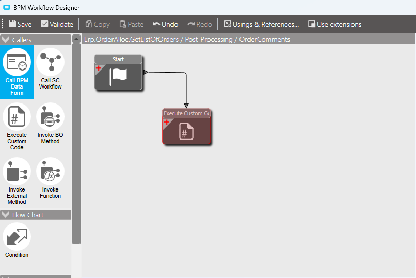This screenshot has height=278, width=416.
Task: Toggle Use extensions option
Action: tap(334, 24)
